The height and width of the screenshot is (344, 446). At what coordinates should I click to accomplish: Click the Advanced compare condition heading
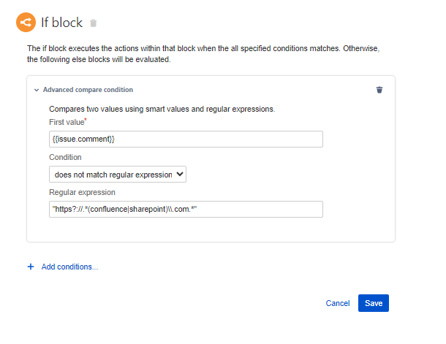click(x=88, y=90)
